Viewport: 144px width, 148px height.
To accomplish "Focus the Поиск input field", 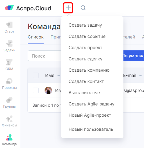I will click(x=45, y=56).
